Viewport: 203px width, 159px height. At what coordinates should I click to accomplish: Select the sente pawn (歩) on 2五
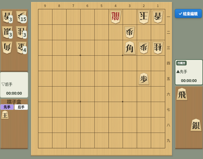(144, 79)
